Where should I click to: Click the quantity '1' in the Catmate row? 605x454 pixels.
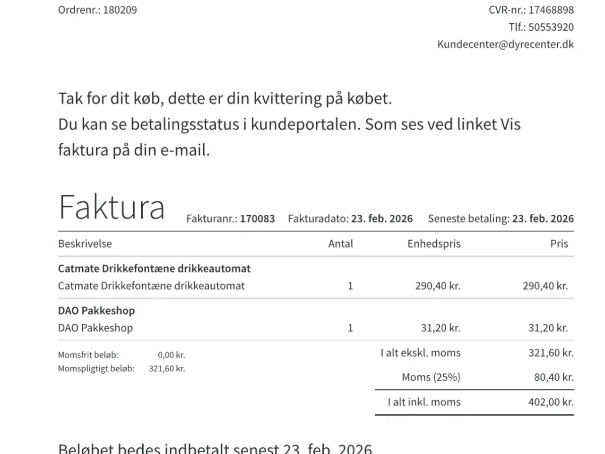pos(350,286)
